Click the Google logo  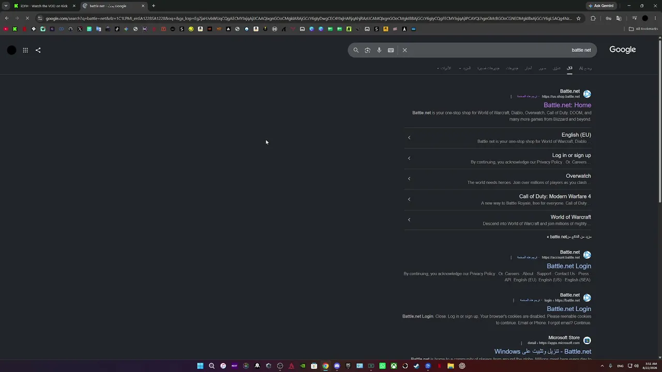[623, 50]
